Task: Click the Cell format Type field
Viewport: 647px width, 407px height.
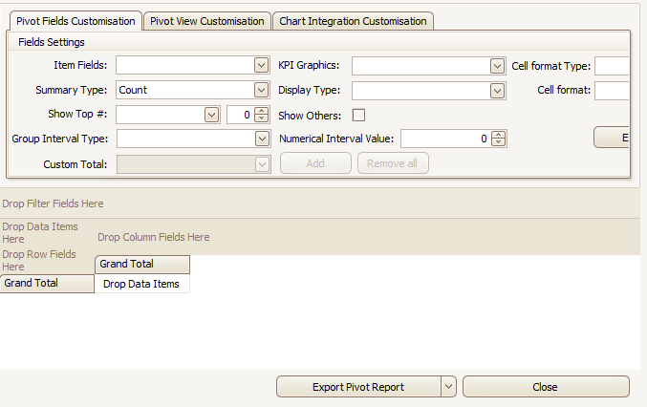Action: [x=612, y=66]
